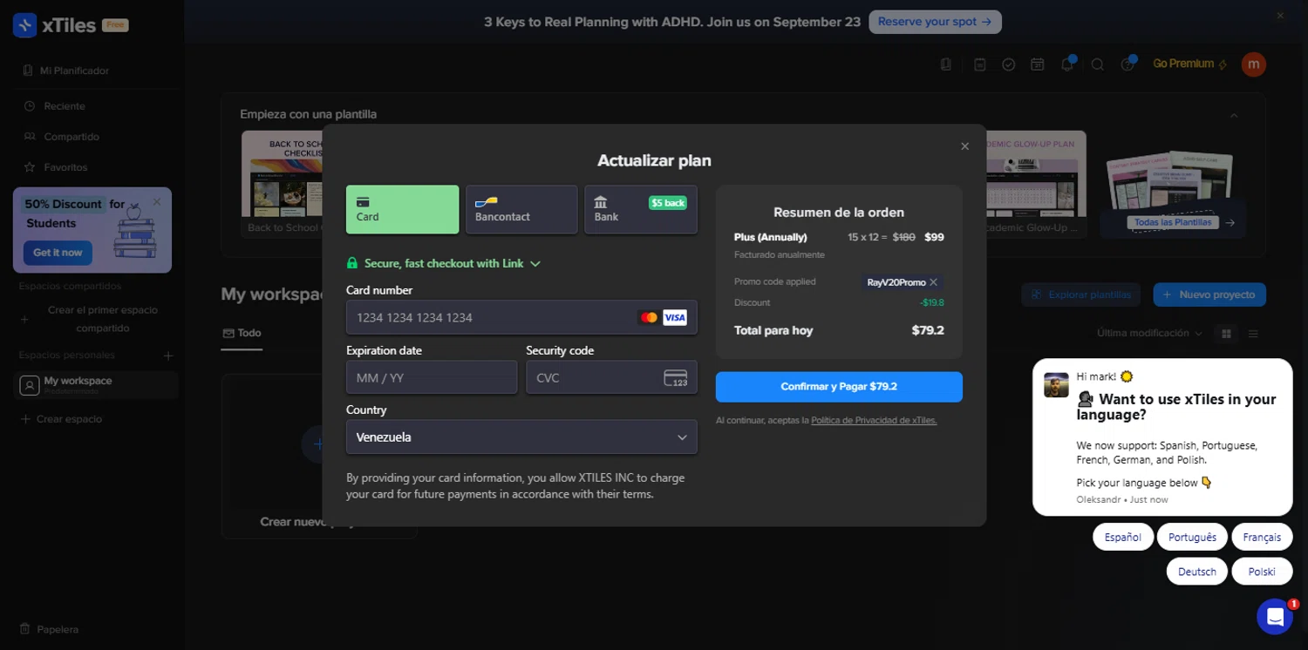Viewport: 1308px width, 650px height.
Task: Collapse the Empieza con una plantilla section
Action: [1234, 115]
